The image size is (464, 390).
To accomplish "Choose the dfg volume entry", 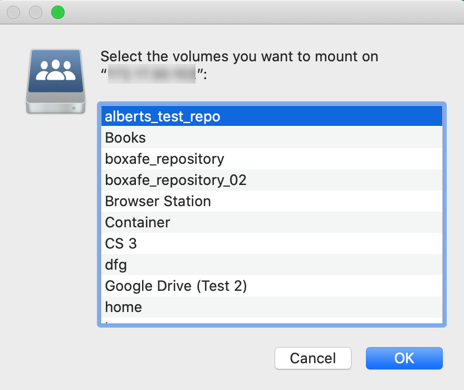I will click(116, 265).
